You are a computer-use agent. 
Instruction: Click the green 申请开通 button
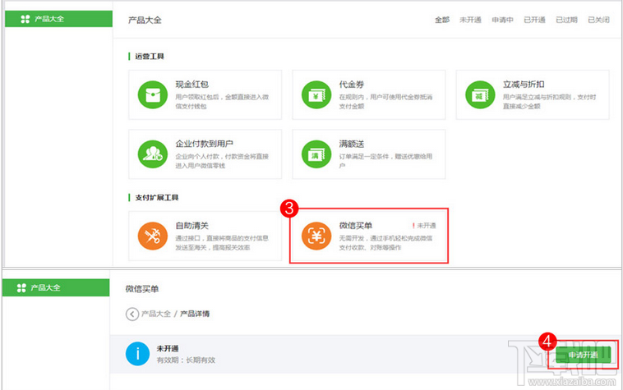point(583,355)
